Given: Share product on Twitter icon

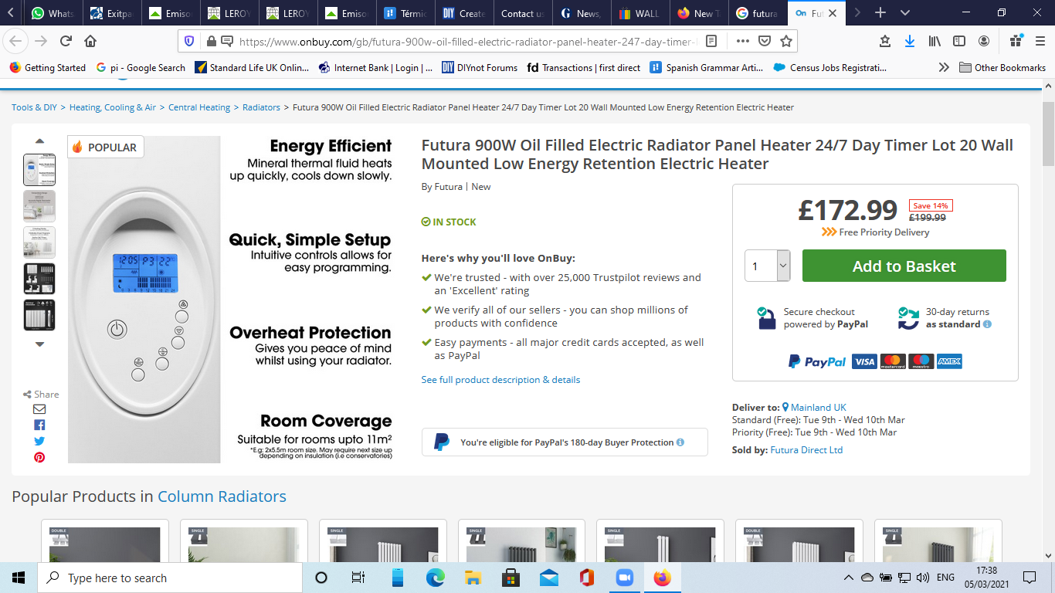Looking at the screenshot, I should [39, 442].
